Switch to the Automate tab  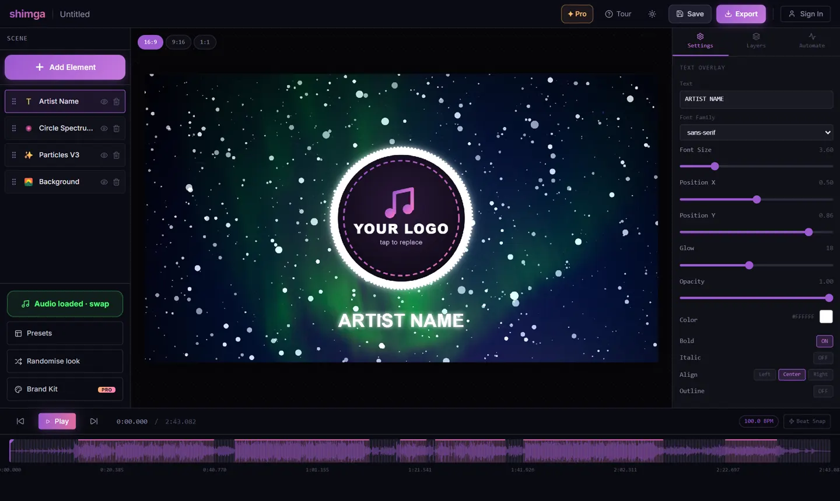click(x=812, y=41)
